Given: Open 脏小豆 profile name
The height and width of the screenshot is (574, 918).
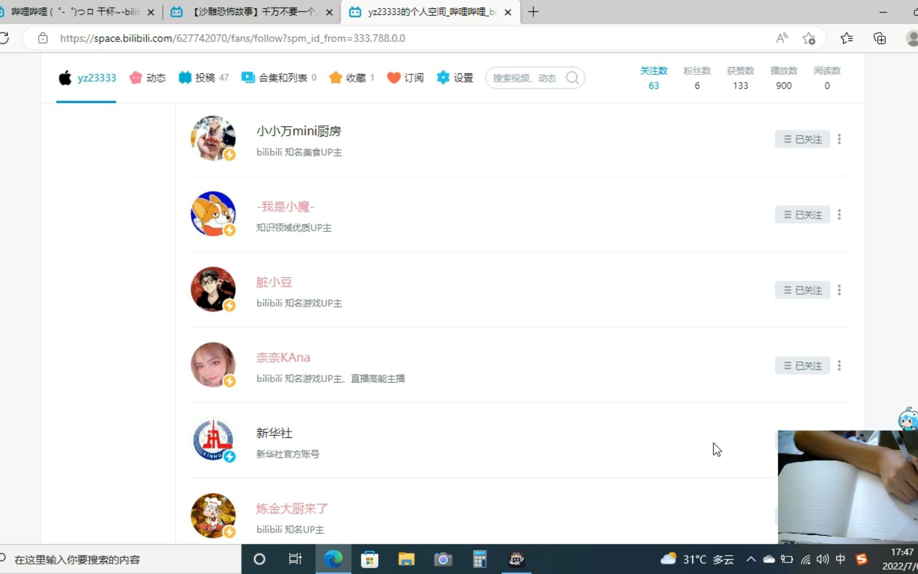Looking at the screenshot, I should tap(274, 282).
